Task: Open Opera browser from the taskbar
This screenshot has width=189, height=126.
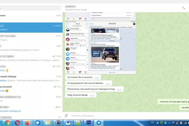Action: pos(18,123)
